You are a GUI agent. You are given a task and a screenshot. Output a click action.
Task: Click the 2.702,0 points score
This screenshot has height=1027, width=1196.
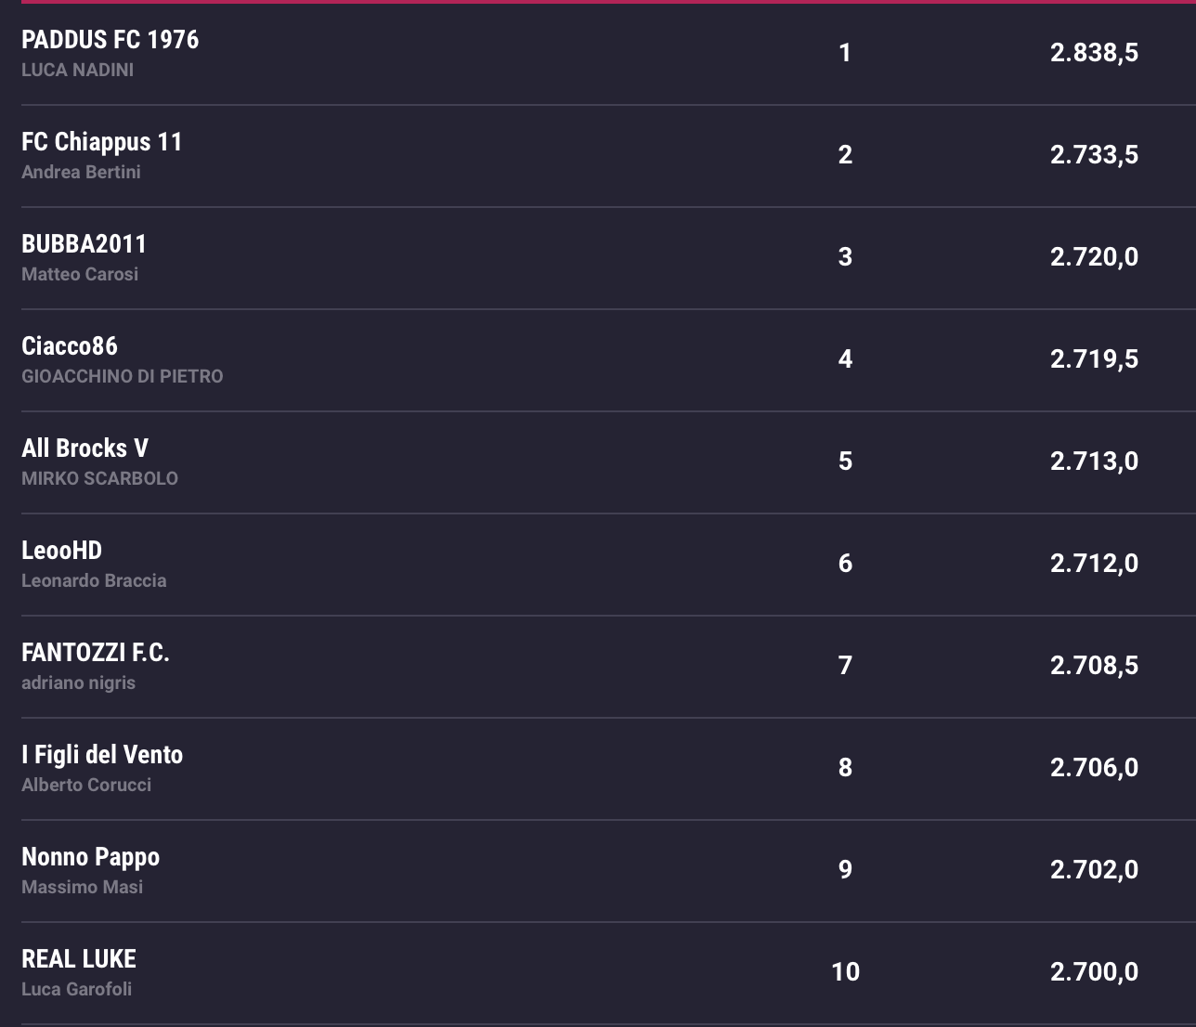tap(1094, 870)
